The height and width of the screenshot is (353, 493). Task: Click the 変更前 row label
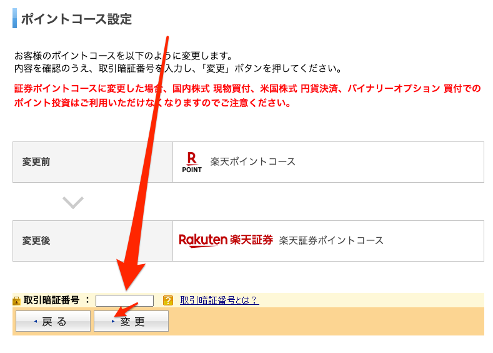pos(36,162)
